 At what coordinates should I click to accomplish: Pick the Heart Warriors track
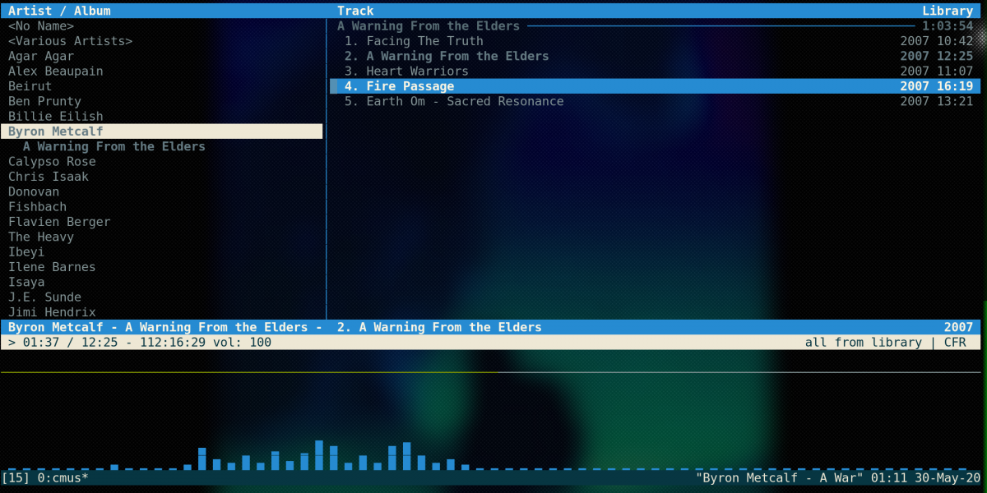pos(417,71)
